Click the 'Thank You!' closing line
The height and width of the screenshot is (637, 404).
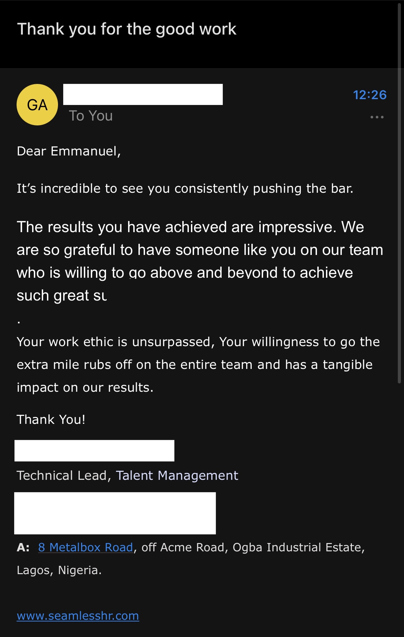coord(51,419)
